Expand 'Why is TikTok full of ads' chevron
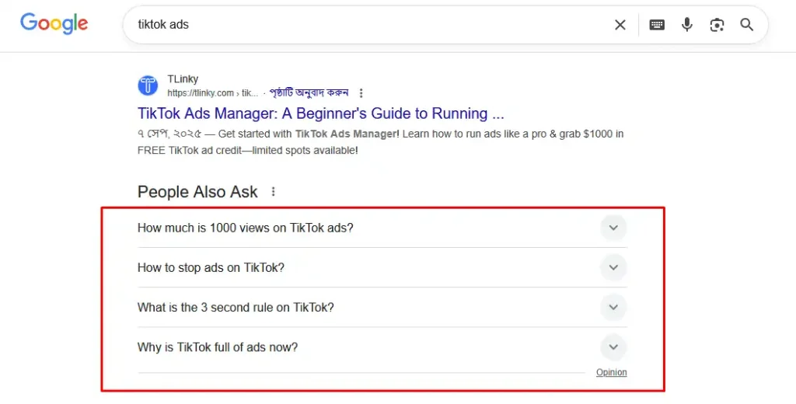Viewport: 796px width, 404px height. [613, 347]
